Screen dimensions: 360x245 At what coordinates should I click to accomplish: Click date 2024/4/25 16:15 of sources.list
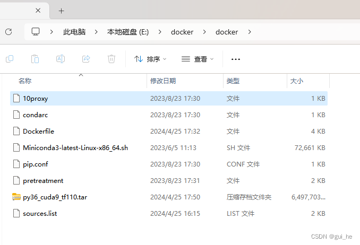(175, 214)
